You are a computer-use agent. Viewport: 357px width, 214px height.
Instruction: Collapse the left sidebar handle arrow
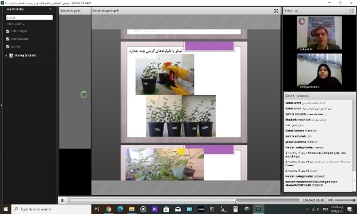pyautogui.click(x=1, y=105)
